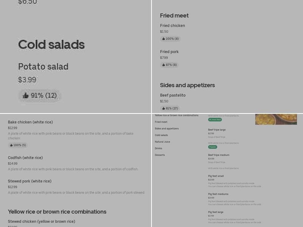
Task: Go to Desserts category in sidebar
Action: tap(160, 155)
